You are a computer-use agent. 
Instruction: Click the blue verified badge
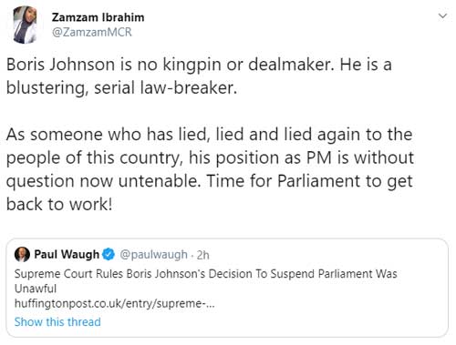tap(109, 254)
